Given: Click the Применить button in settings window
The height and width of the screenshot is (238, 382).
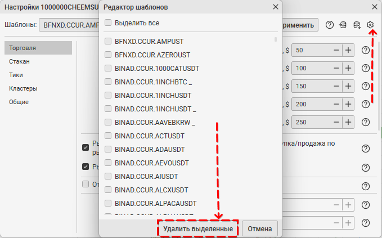Looking at the screenshot, I should pyautogui.click(x=300, y=25).
